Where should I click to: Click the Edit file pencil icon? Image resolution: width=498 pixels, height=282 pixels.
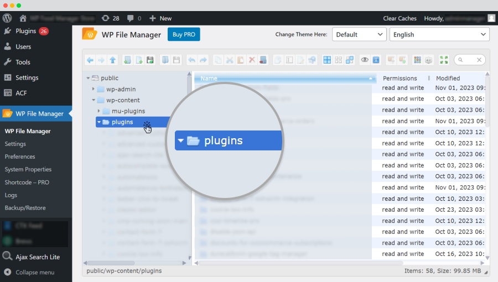[300, 60]
